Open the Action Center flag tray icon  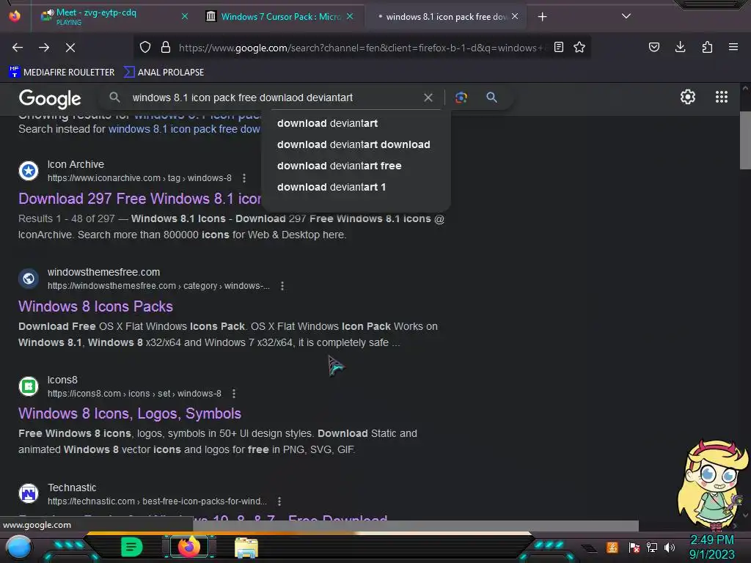pyautogui.click(x=634, y=547)
